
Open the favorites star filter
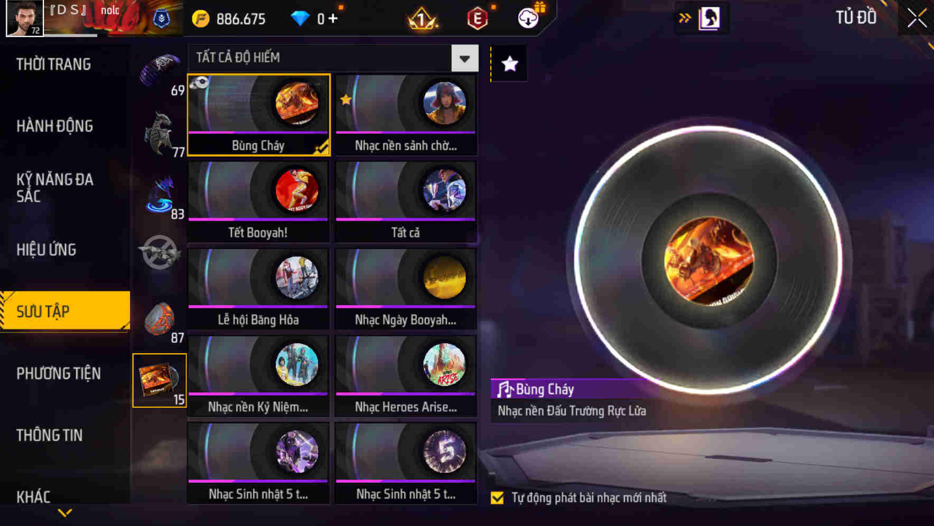(509, 64)
